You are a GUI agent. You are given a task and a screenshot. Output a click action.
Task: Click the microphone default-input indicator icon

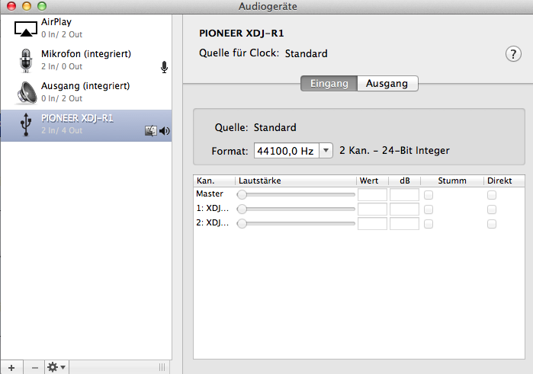point(164,67)
